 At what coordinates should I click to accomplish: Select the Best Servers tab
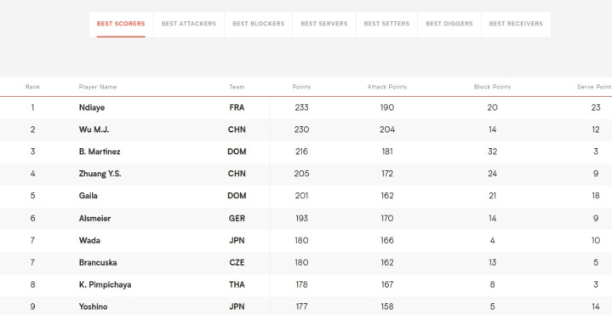tap(324, 24)
